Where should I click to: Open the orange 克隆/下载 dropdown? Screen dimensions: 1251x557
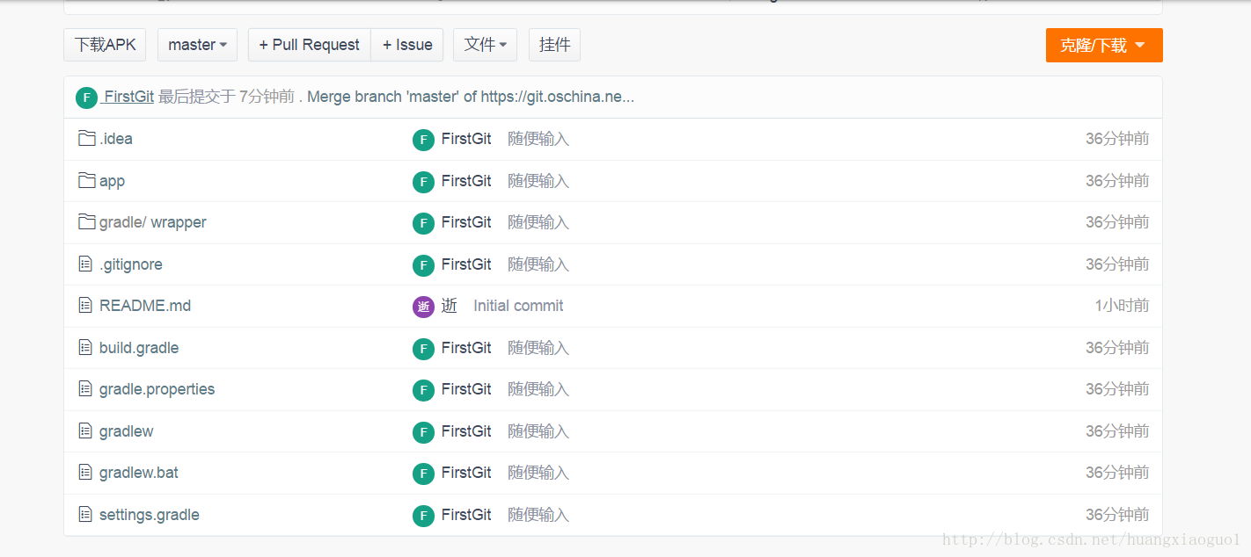[x=1104, y=46]
